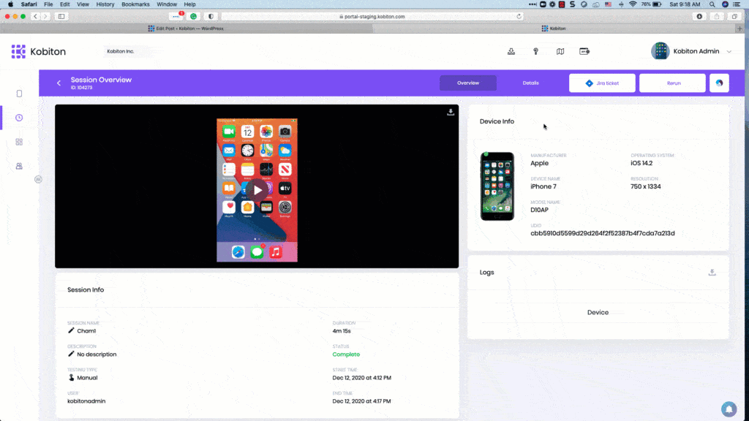Download logs with the Logs panel icon
The height and width of the screenshot is (421, 749).
pos(712,273)
